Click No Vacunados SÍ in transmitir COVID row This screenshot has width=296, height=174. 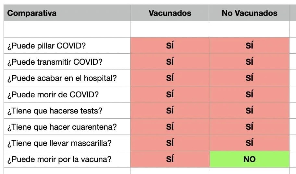click(250, 62)
